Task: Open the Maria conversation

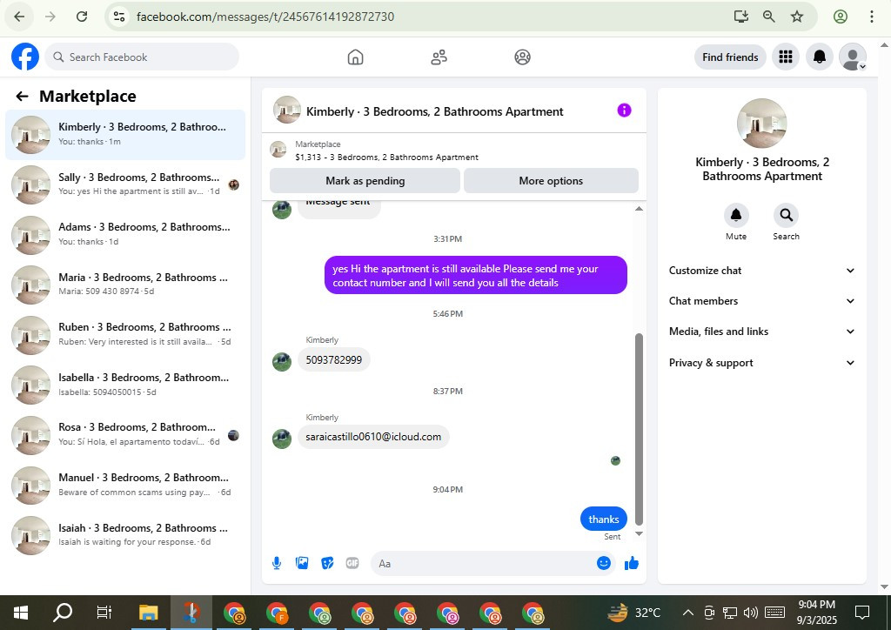Action: [x=125, y=285]
